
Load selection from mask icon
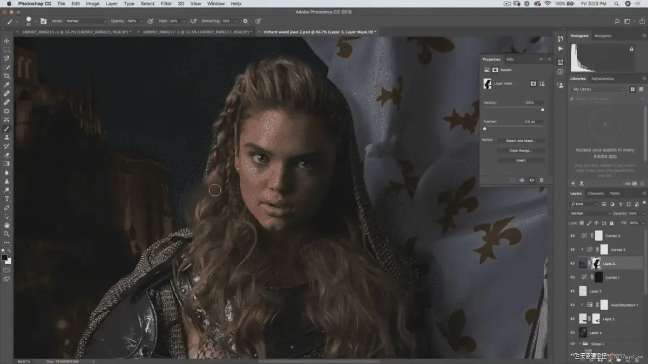(512, 180)
